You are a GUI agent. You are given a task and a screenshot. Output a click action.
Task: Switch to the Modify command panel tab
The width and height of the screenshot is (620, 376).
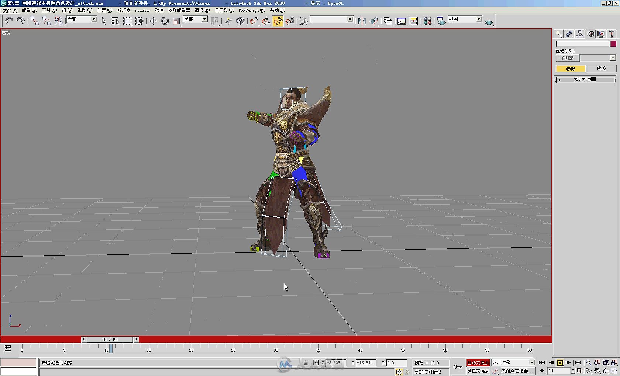point(569,34)
